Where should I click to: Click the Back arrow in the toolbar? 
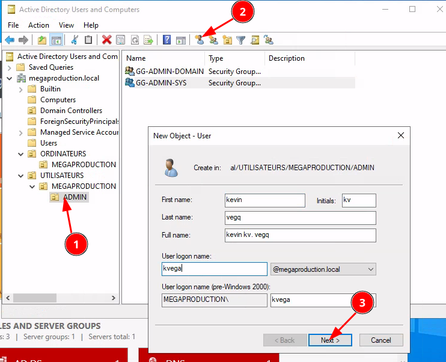point(10,40)
